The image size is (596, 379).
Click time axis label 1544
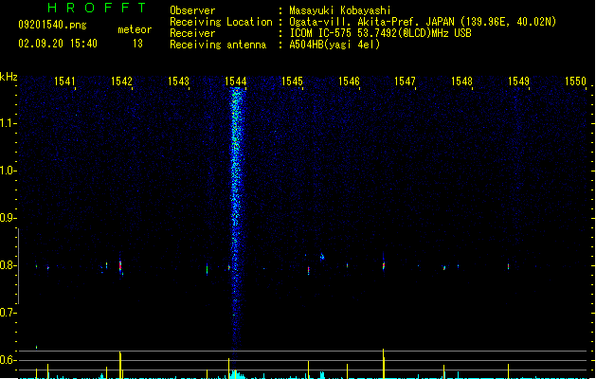click(236, 81)
